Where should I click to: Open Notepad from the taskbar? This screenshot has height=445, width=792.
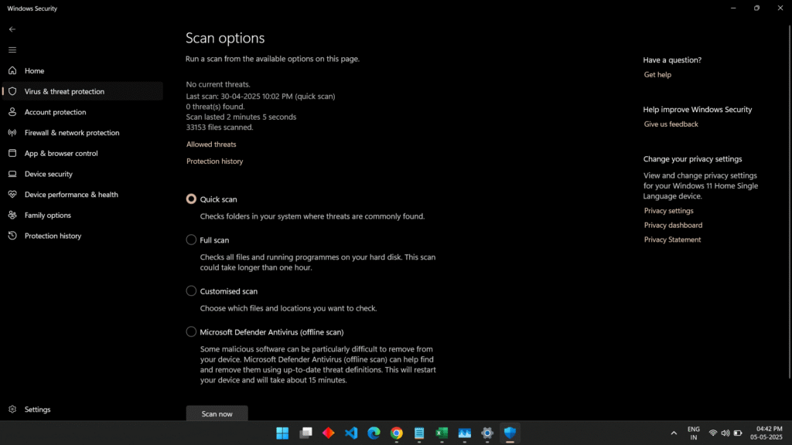pyautogui.click(x=419, y=433)
